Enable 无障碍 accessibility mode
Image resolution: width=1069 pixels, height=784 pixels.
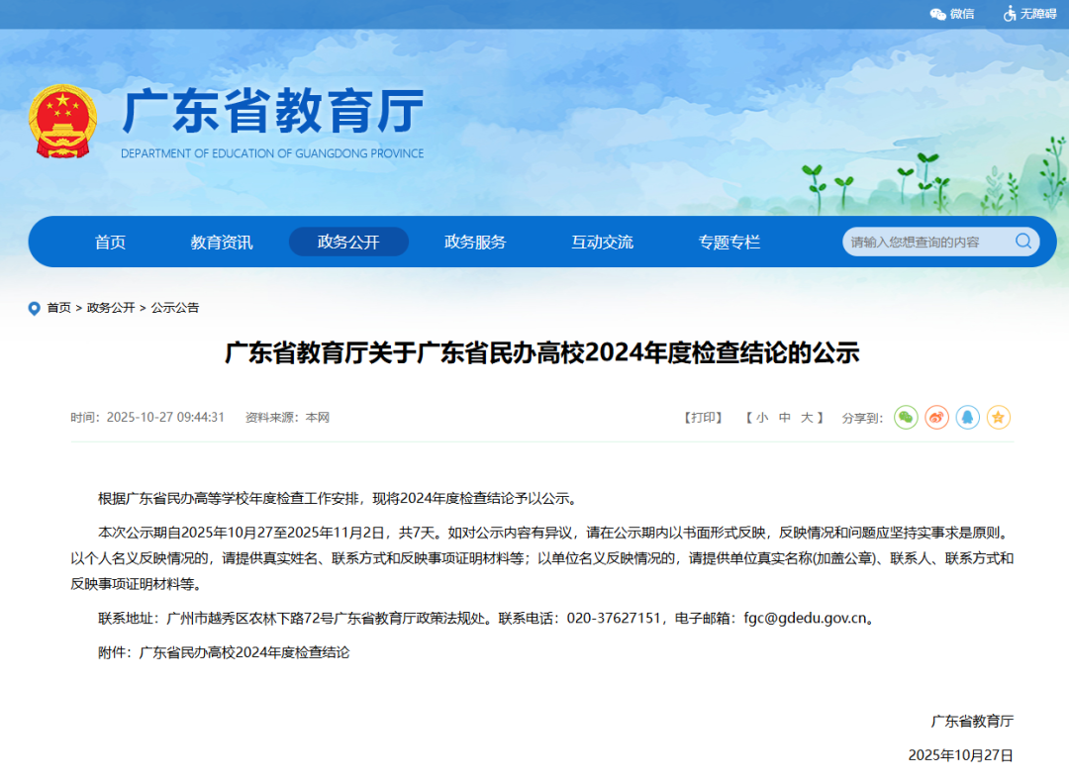[x=1029, y=14]
